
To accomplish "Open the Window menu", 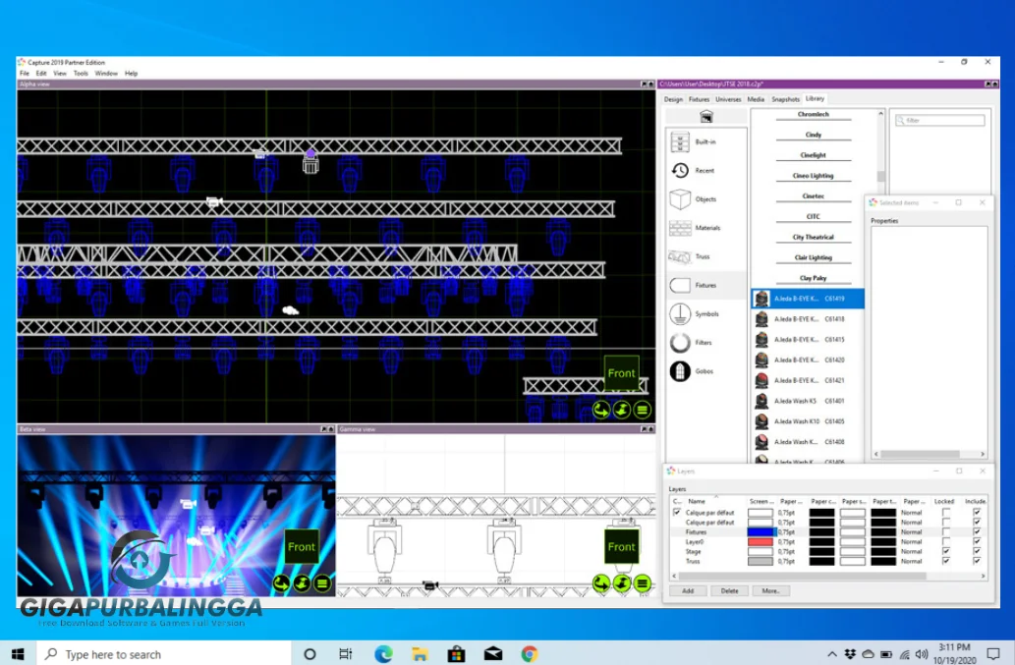I will click(x=106, y=74).
